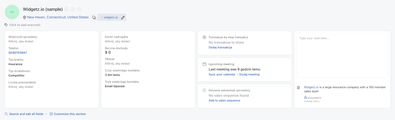Click the location pin icon
The height and width of the screenshot is (120, 395).
(x=25, y=17)
